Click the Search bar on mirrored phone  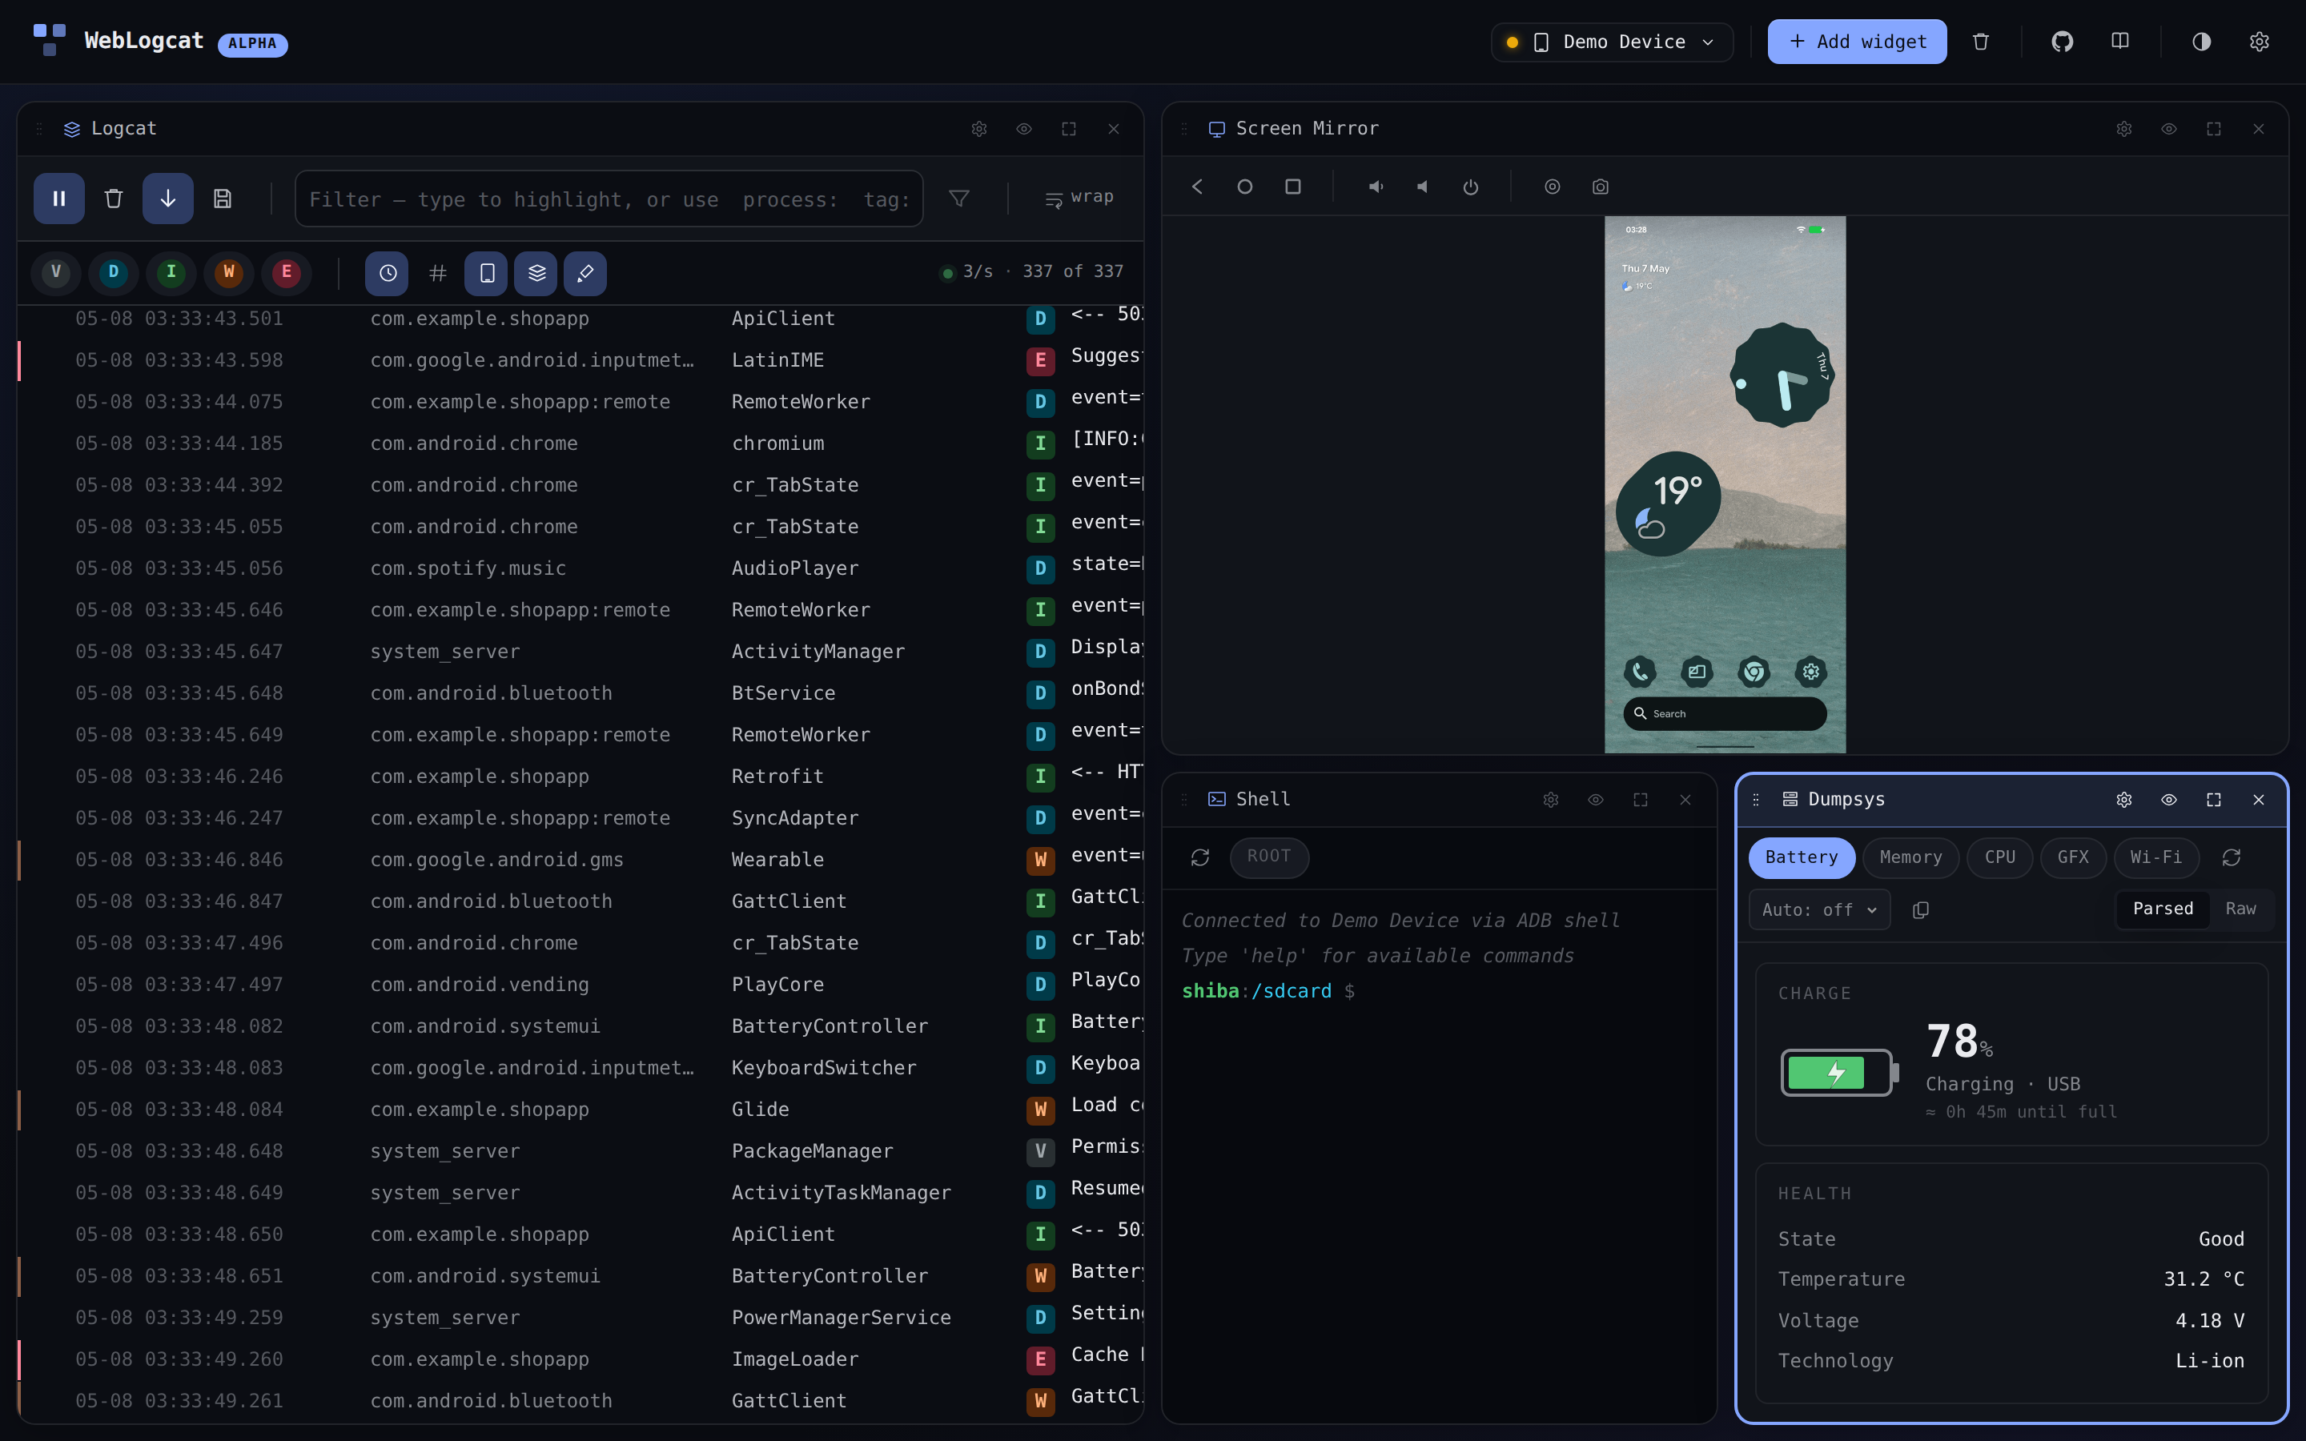click(x=1725, y=714)
